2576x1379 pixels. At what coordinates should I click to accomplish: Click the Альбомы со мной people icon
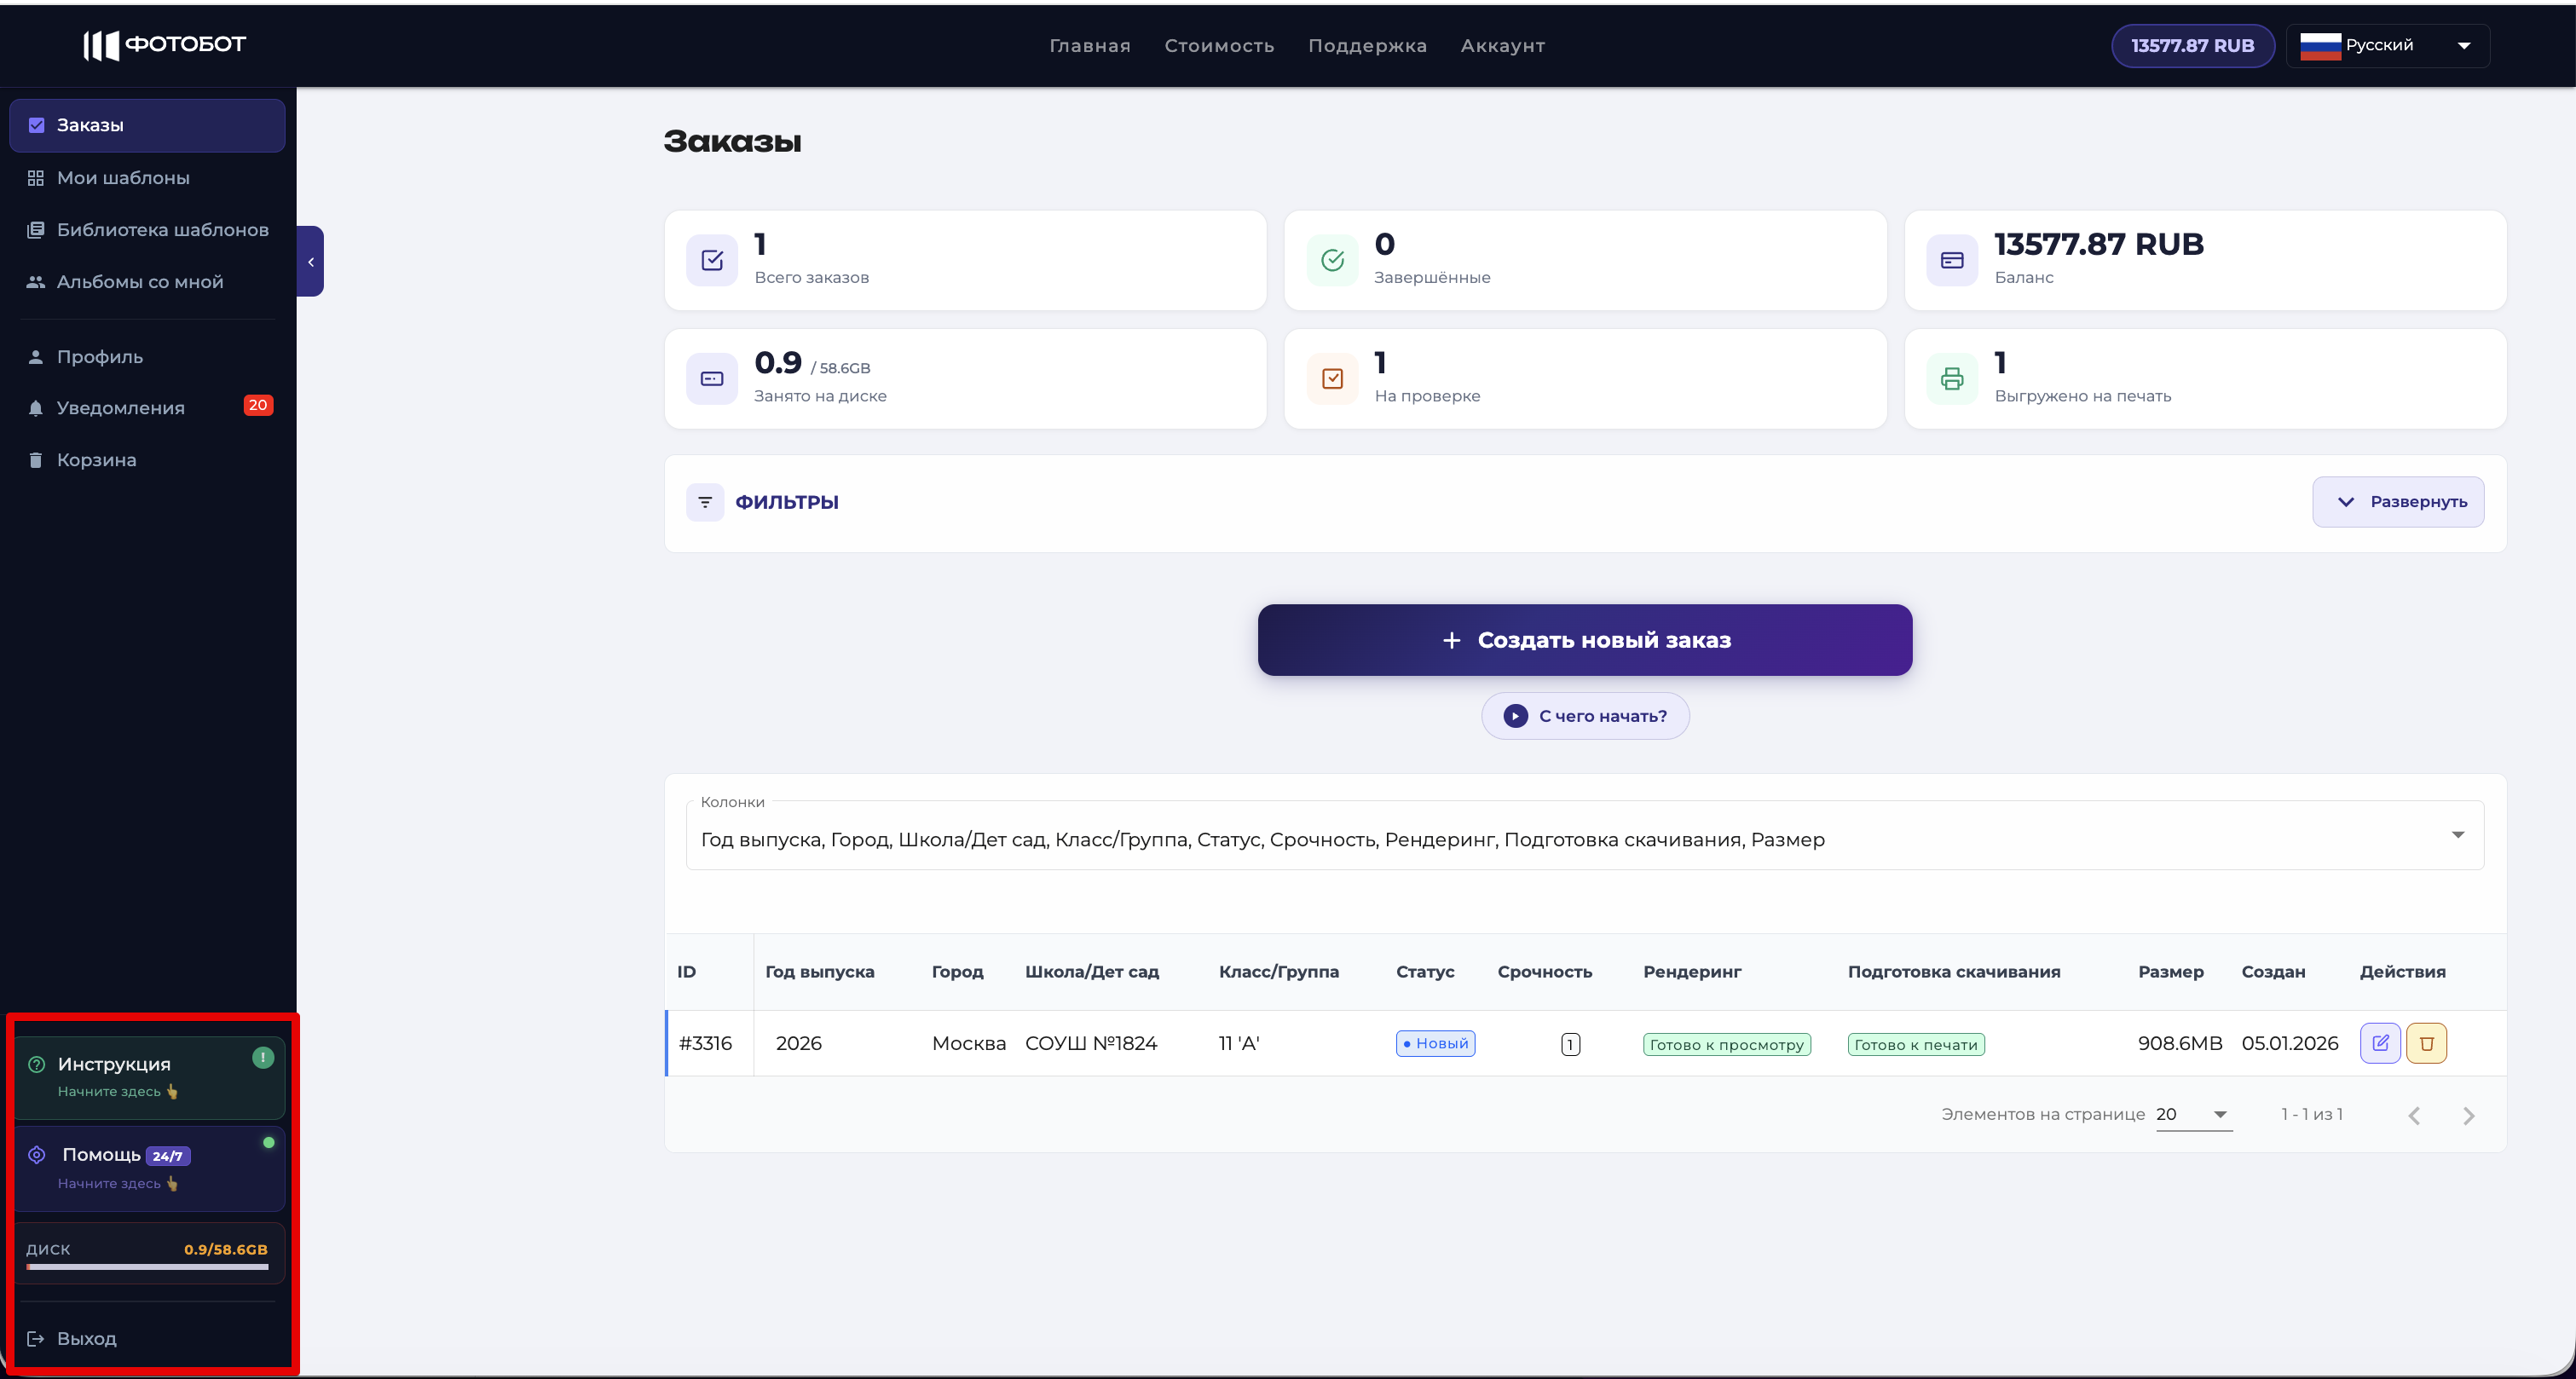(36, 282)
